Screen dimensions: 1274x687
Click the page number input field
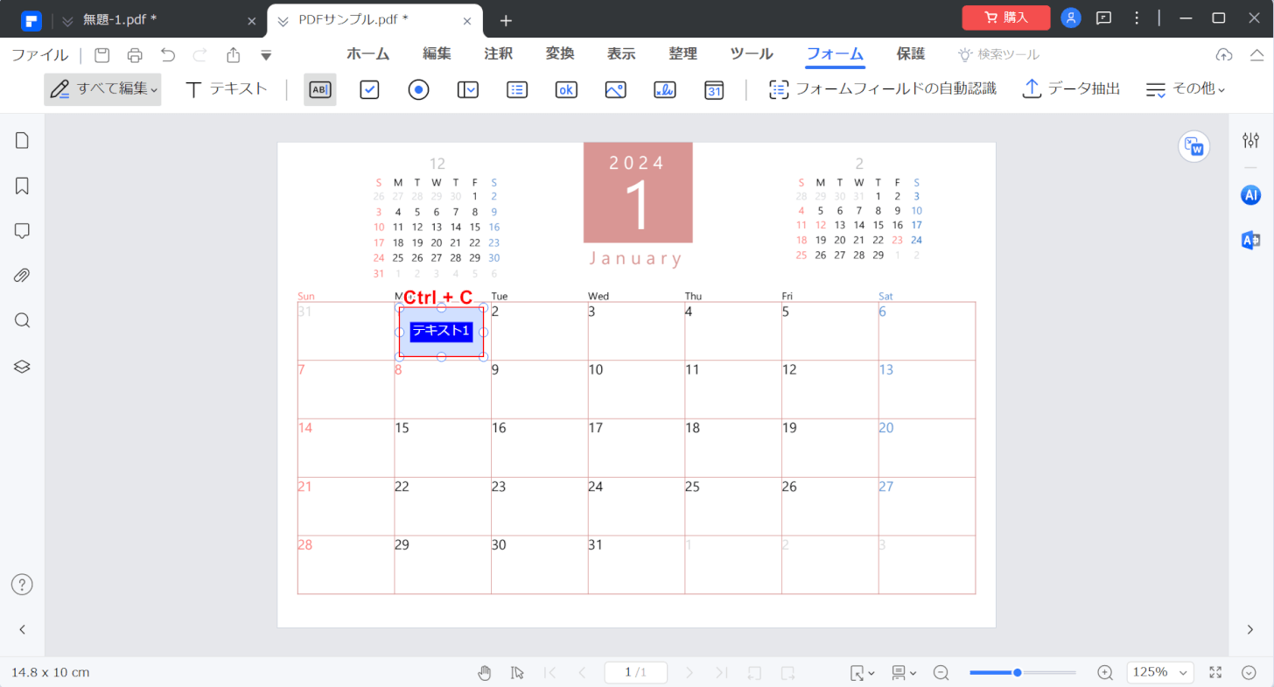635,672
